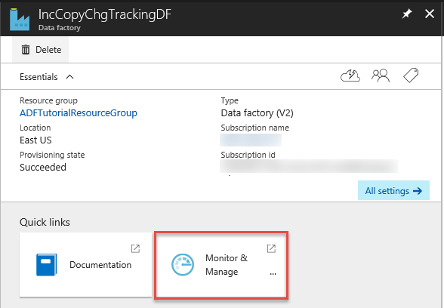Click external link icon on Monitor & Manage tile
The image size is (444, 308).
(271, 248)
